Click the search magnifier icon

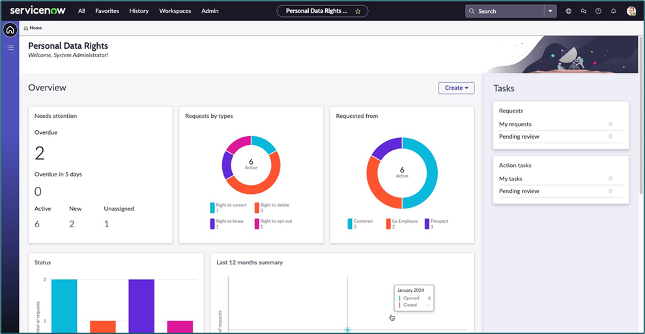point(472,11)
